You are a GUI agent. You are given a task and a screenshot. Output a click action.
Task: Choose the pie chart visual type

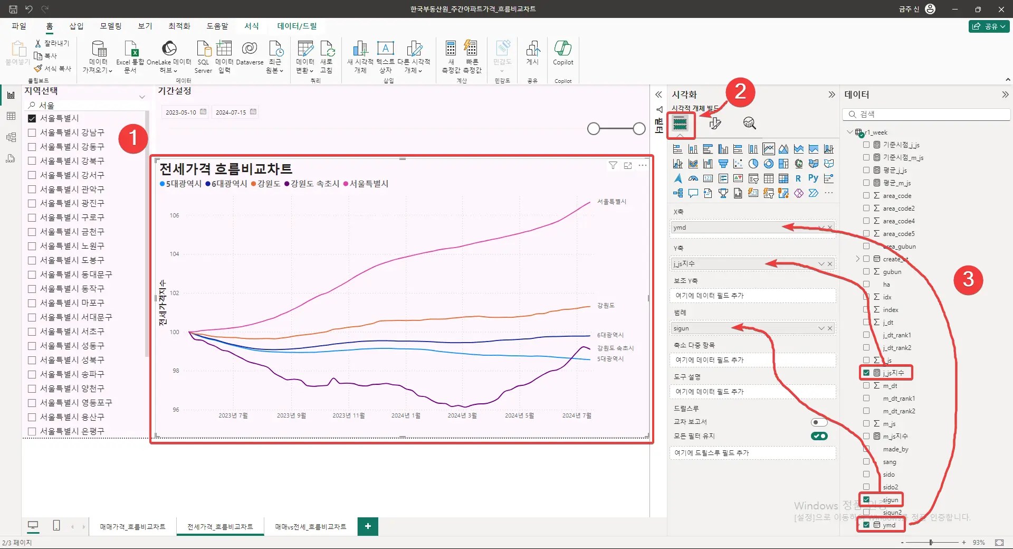[753, 164]
